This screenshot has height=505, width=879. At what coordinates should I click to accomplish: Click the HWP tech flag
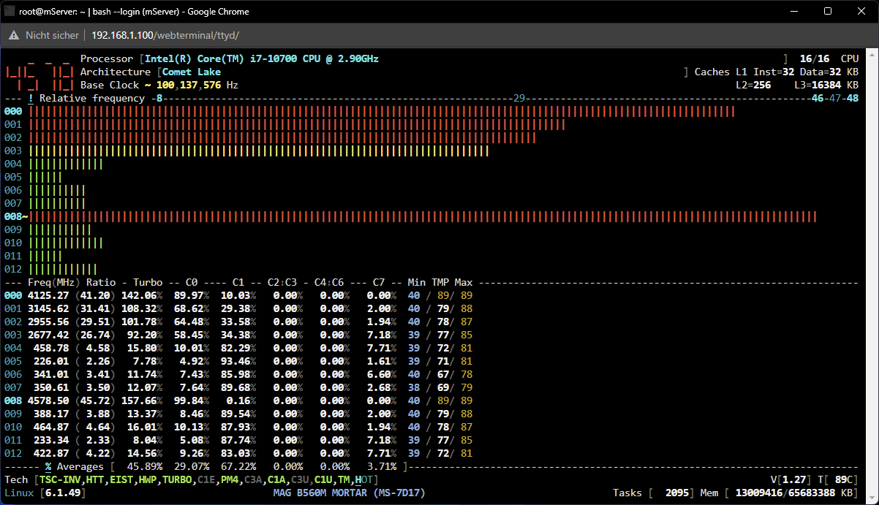pos(148,479)
